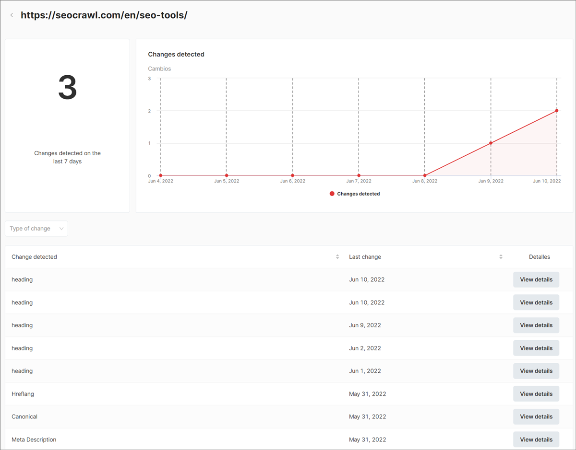This screenshot has width=576, height=450.
Task: Select the Jun 9 data point on the chart
Action: pos(491,142)
